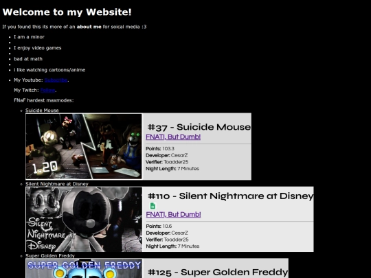Click the Super Golden Freddy thumbnail image
Image resolution: width=371 pixels, height=278 pixels.
click(84, 268)
